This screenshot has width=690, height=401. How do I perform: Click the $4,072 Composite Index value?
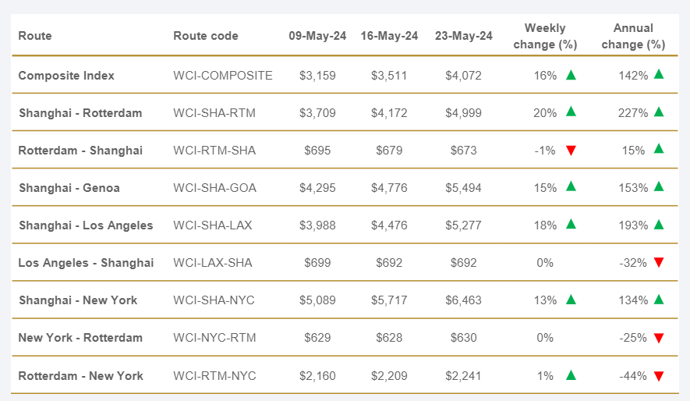[464, 76]
